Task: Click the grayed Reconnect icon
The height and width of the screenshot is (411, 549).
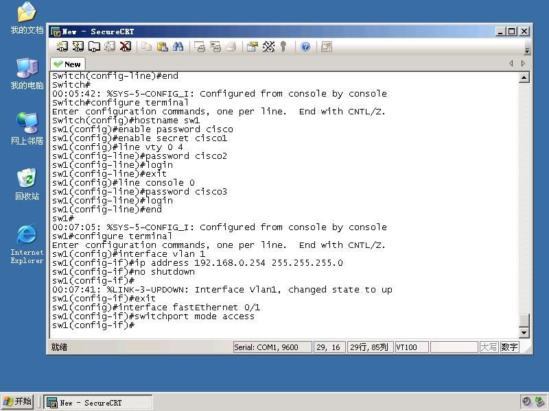Action: 110,47
